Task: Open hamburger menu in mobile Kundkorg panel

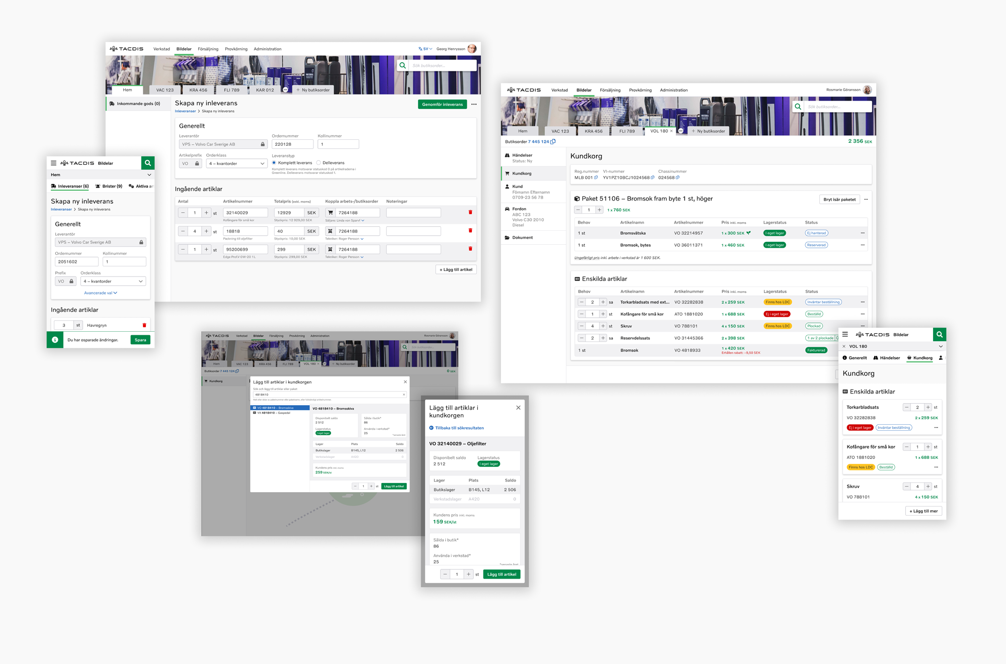Action: click(x=845, y=334)
